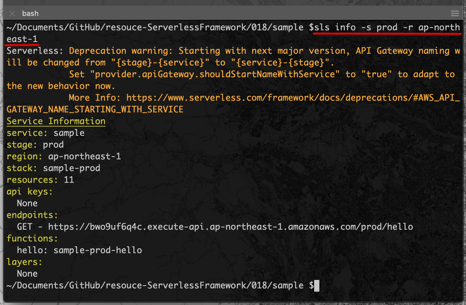Click the provider.apiGateway.shouldStartNameWithService text

tap(215, 74)
